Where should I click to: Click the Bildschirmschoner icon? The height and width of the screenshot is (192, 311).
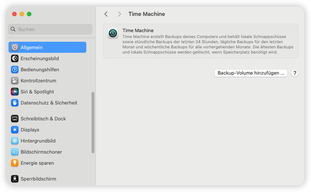click(15, 152)
